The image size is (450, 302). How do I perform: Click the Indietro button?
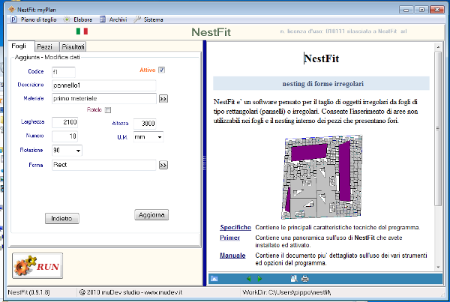pyautogui.click(x=62, y=219)
